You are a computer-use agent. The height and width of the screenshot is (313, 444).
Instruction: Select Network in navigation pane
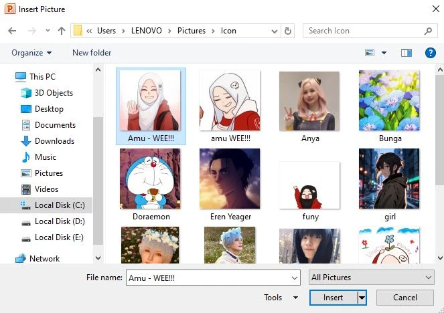click(44, 259)
